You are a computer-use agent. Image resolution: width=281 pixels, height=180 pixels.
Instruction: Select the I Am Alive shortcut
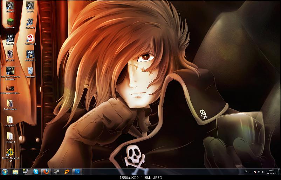tap(10, 39)
